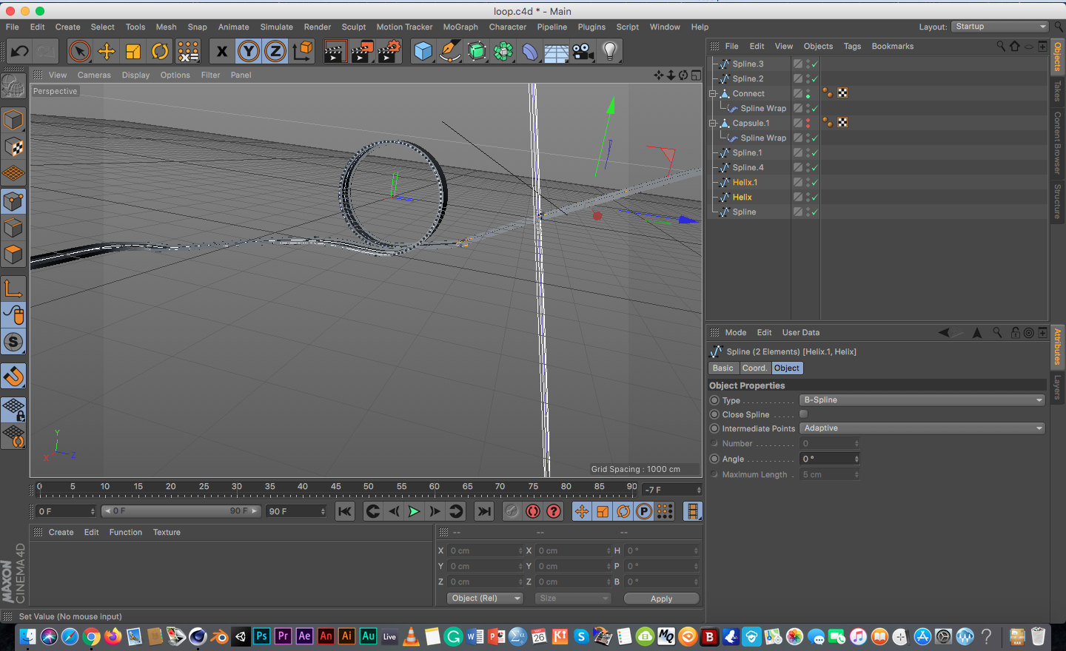Collapse the Capsule.1 tree item
The width and height of the screenshot is (1066, 651).
(712, 124)
